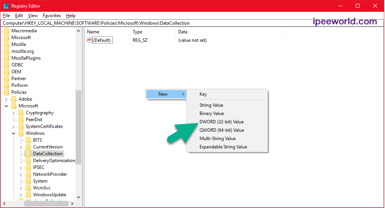Image resolution: width=385 pixels, height=208 pixels.
Task: Create a new String Value
Action: tap(227, 105)
